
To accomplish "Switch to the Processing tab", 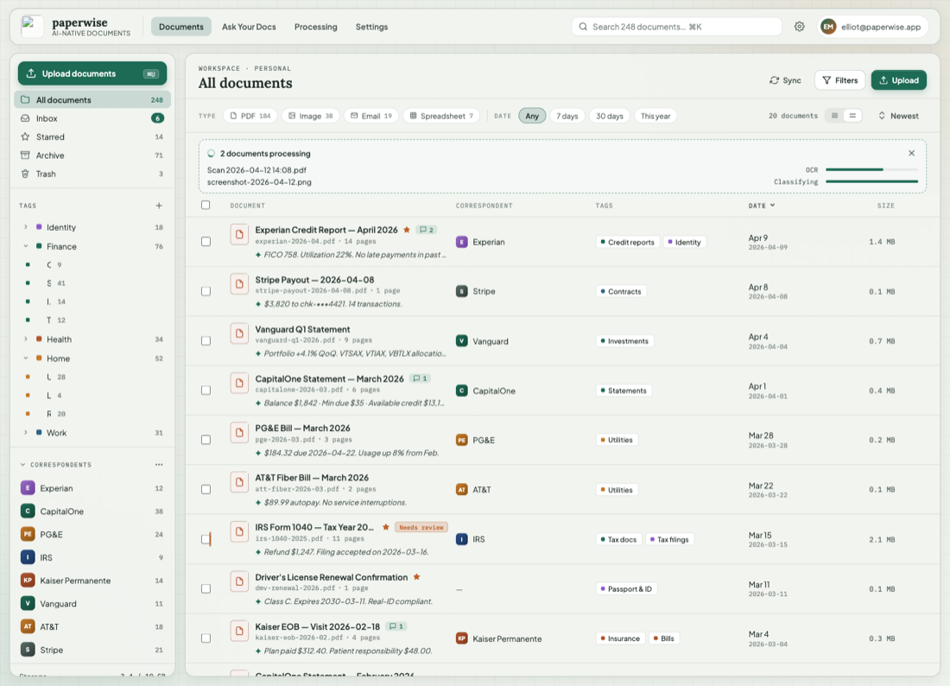I will click(x=315, y=27).
